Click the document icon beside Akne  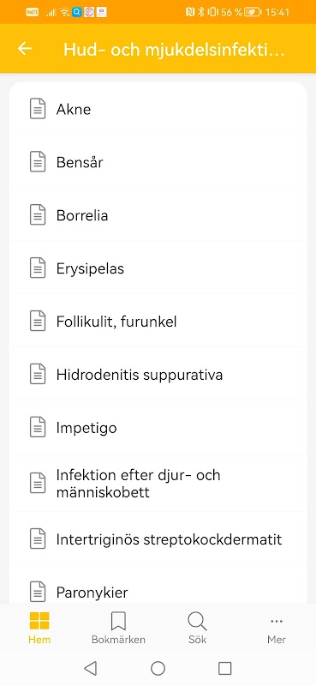[x=38, y=109]
